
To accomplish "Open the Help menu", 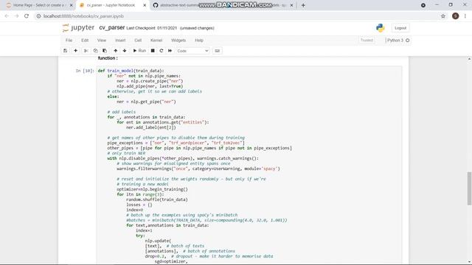I will click(x=199, y=40).
